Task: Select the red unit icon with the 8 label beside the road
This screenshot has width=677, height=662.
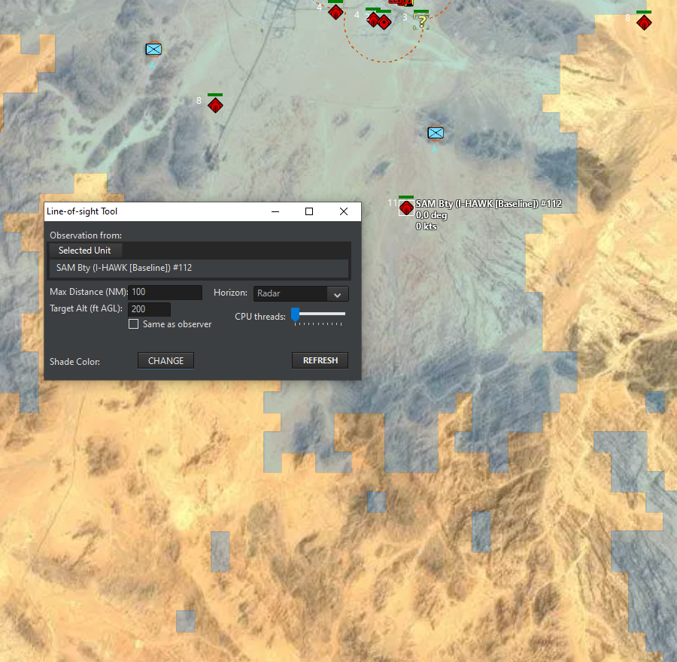Action: [215, 105]
